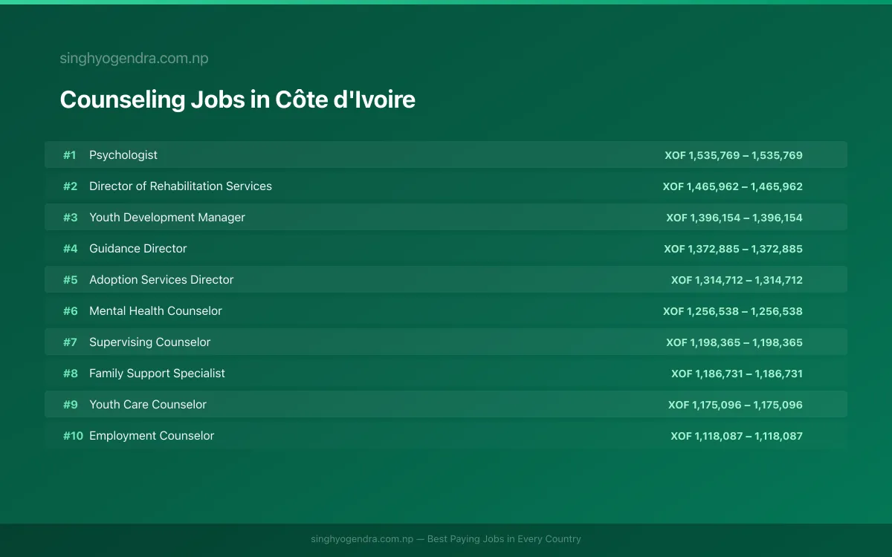Click salary XOF 1,535,769 – 1,535,769
892x557 pixels.
pos(734,155)
